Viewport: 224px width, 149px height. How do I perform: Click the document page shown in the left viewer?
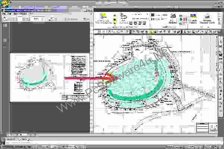(x=50, y=77)
